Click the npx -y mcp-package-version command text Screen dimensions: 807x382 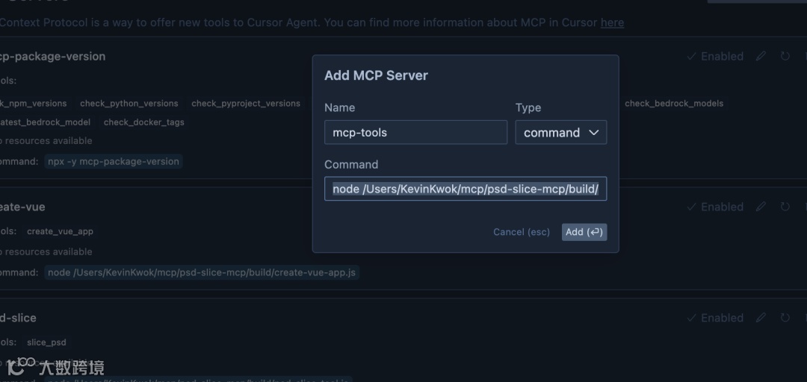tap(114, 161)
